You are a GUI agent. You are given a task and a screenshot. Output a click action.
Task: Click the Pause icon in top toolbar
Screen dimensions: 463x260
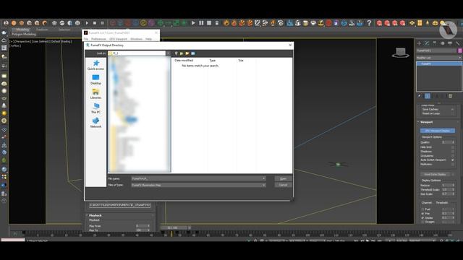tap(201, 22)
